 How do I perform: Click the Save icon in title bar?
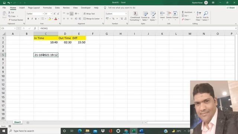(x=4, y=3)
